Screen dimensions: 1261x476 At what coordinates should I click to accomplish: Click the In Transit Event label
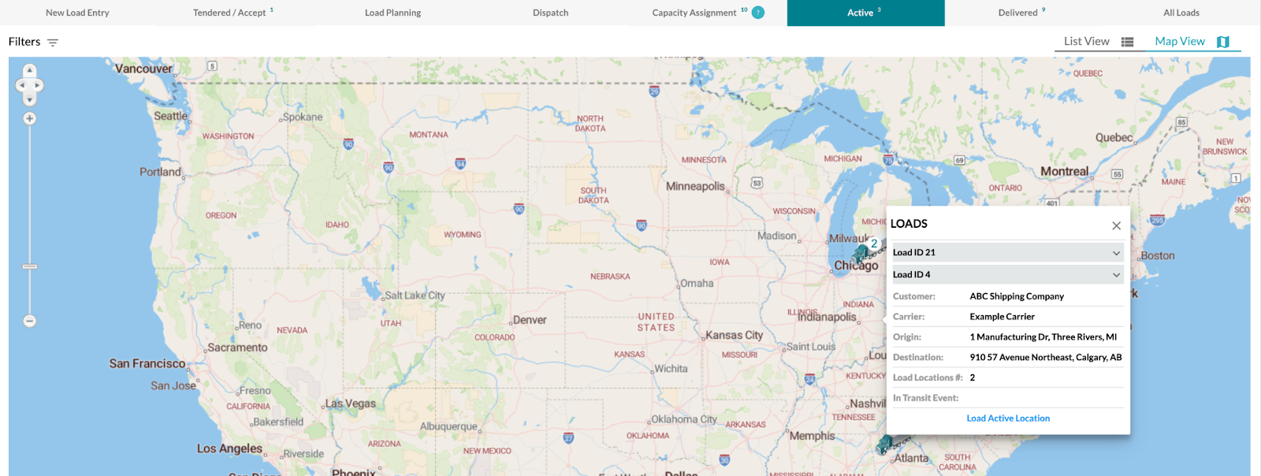point(925,398)
